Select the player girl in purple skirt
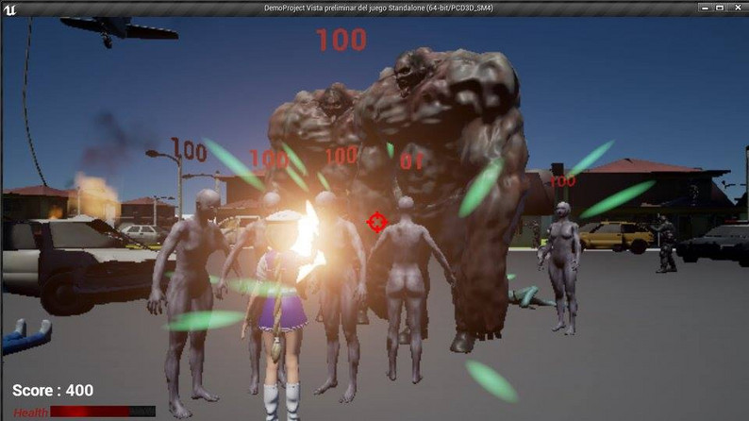 pos(281,302)
